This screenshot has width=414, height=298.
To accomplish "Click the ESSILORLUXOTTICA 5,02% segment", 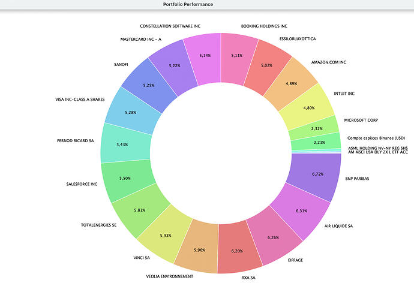I will click(x=266, y=66).
